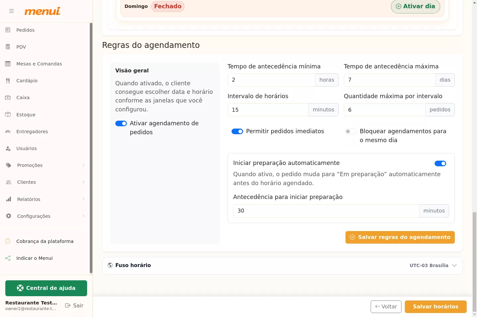Click the sidebar vertical scrollbar
Image resolution: width=477 pixels, height=317 pixels.
click(x=91, y=148)
